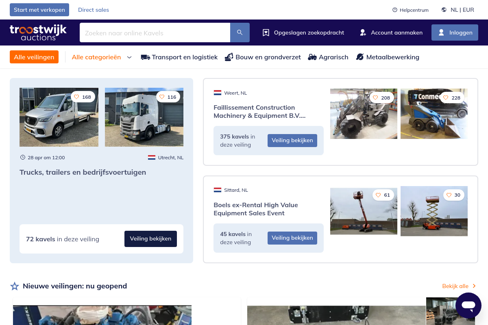Favorite the silver Mercedes truck with 168 likes
The height and width of the screenshot is (325, 488).
[x=76, y=97]
